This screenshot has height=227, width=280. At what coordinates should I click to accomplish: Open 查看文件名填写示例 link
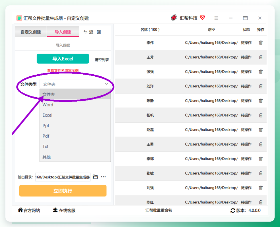point(63,70)
